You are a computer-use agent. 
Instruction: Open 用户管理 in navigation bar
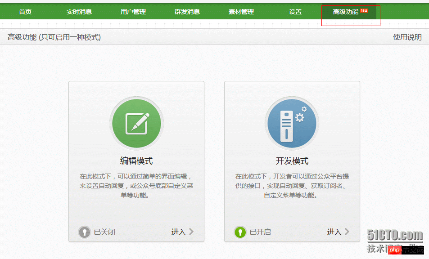(133, 12)
